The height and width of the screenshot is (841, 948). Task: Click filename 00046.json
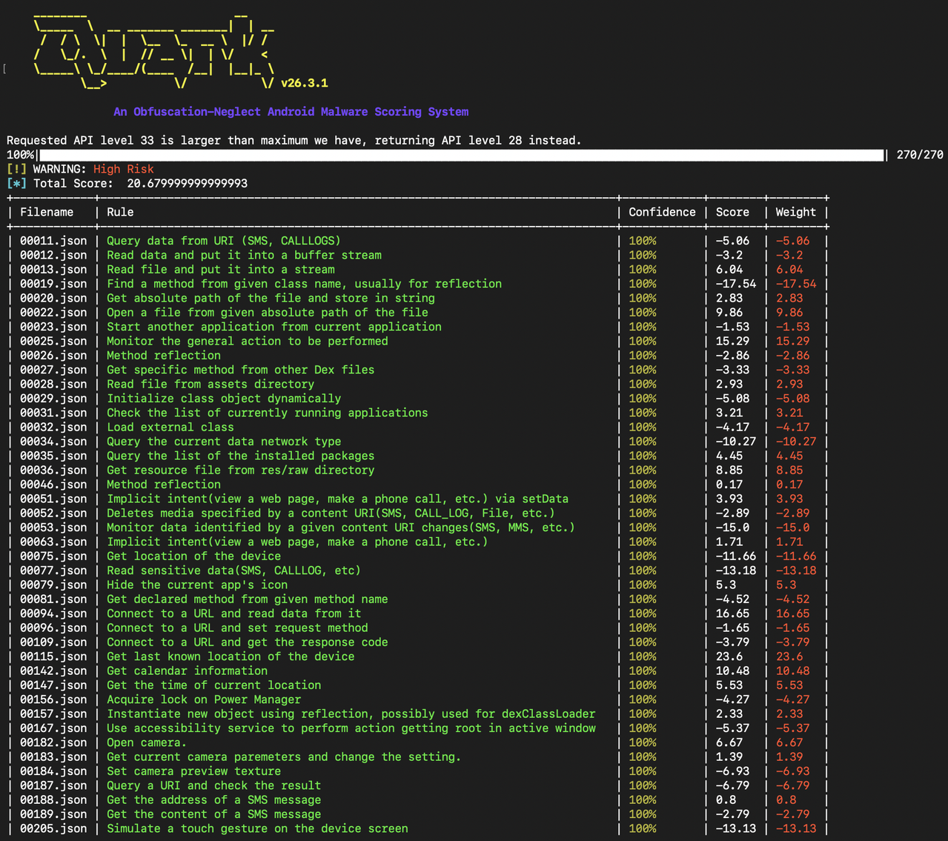pyautogui.click(x=53, y=485)
